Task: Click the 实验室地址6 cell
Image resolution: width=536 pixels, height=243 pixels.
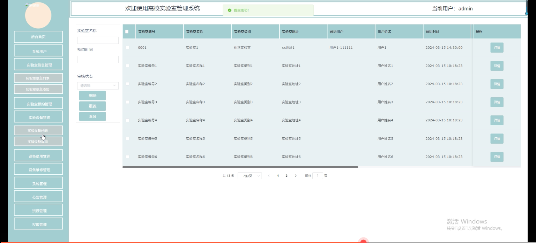Action: (x=291, y=157)
